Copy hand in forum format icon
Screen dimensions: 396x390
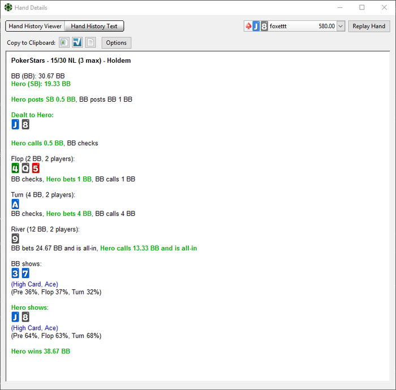click(x=77, y=42)
